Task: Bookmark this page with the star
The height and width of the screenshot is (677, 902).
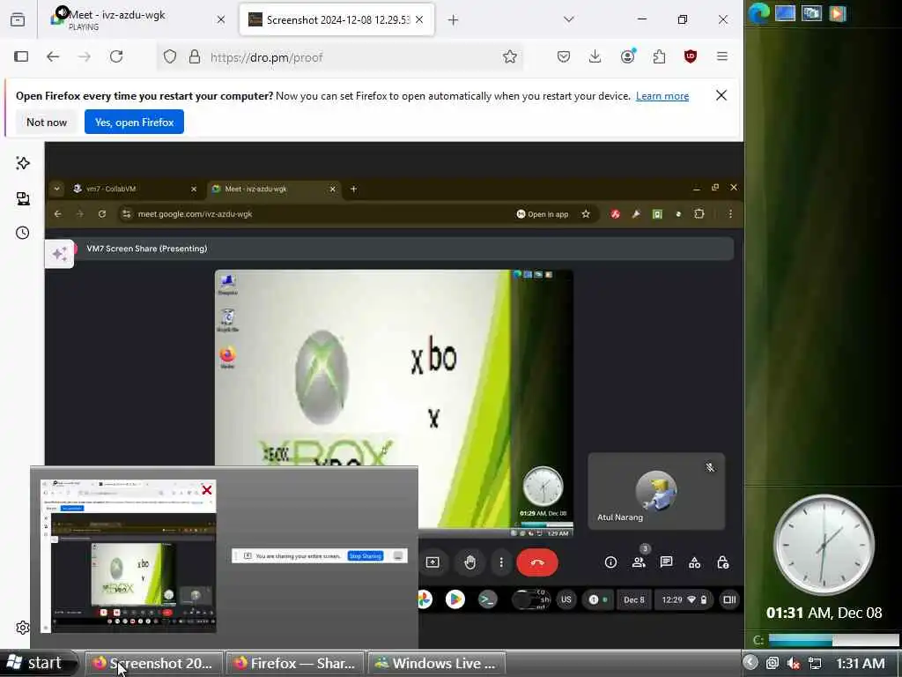Action: [510, 56]
